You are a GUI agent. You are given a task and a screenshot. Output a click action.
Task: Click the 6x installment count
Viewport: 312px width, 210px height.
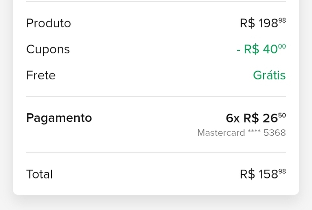[232, 118]
